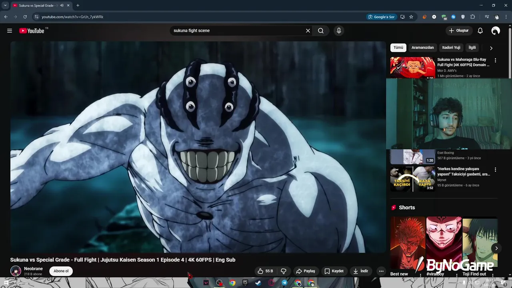
Task: Click the main video player frame
Action: point(198,147)
